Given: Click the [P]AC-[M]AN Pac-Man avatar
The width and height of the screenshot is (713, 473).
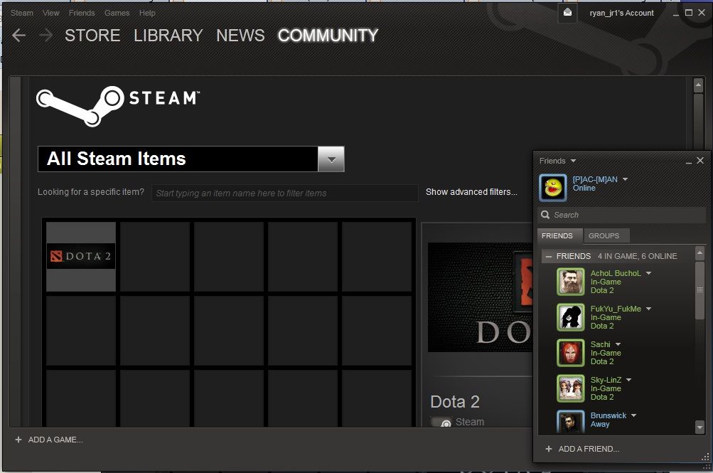Looking at the screenshot, I should coord(553,187).
